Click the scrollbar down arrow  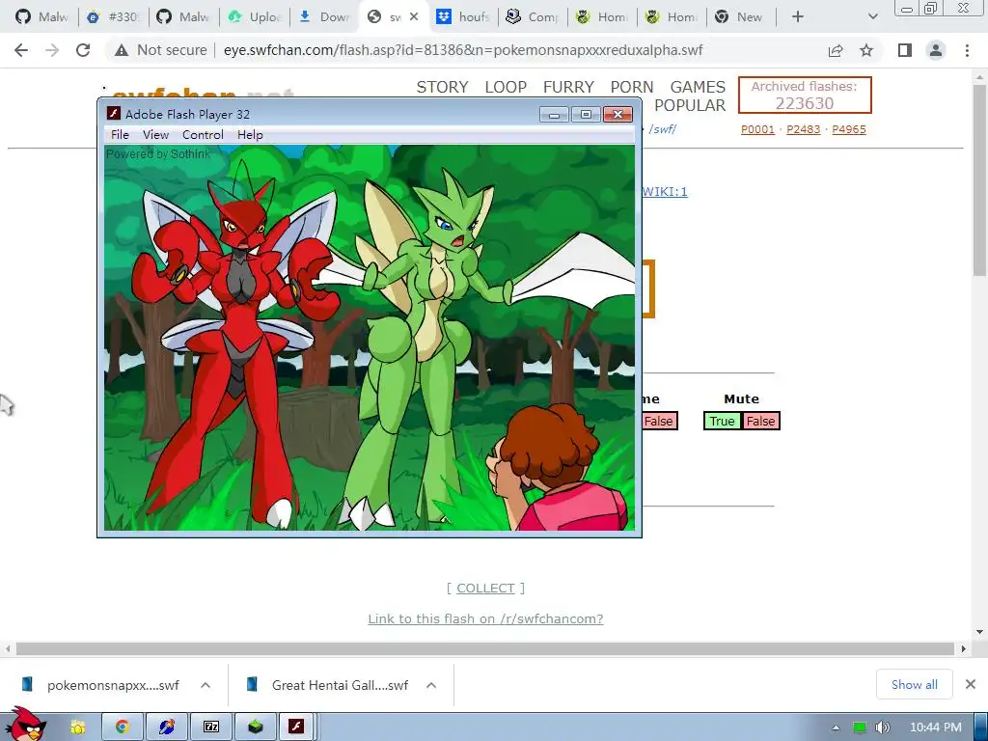(x=979, y=631)
